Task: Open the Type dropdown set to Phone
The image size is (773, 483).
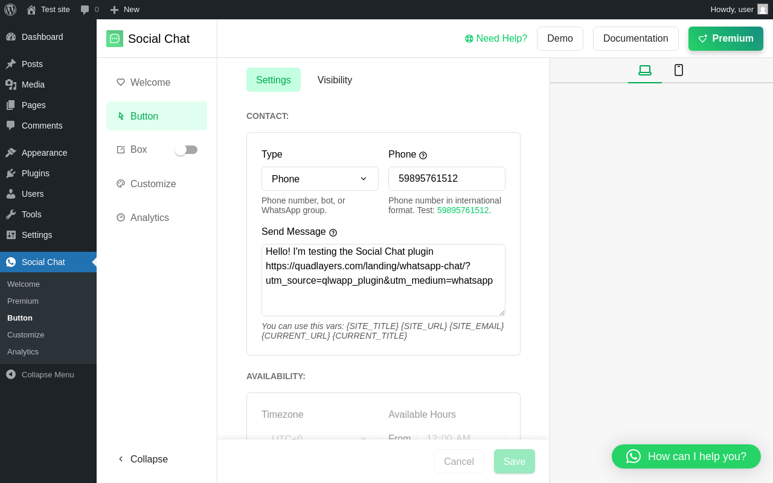Action: click(x=320, y=179)
